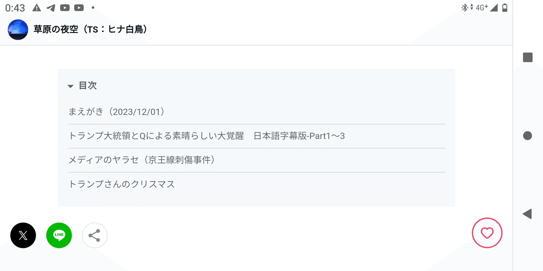Viewport: 543px width, 271px height.
Task: Go to メディアのヤラセ section
Action: point(141,160)
